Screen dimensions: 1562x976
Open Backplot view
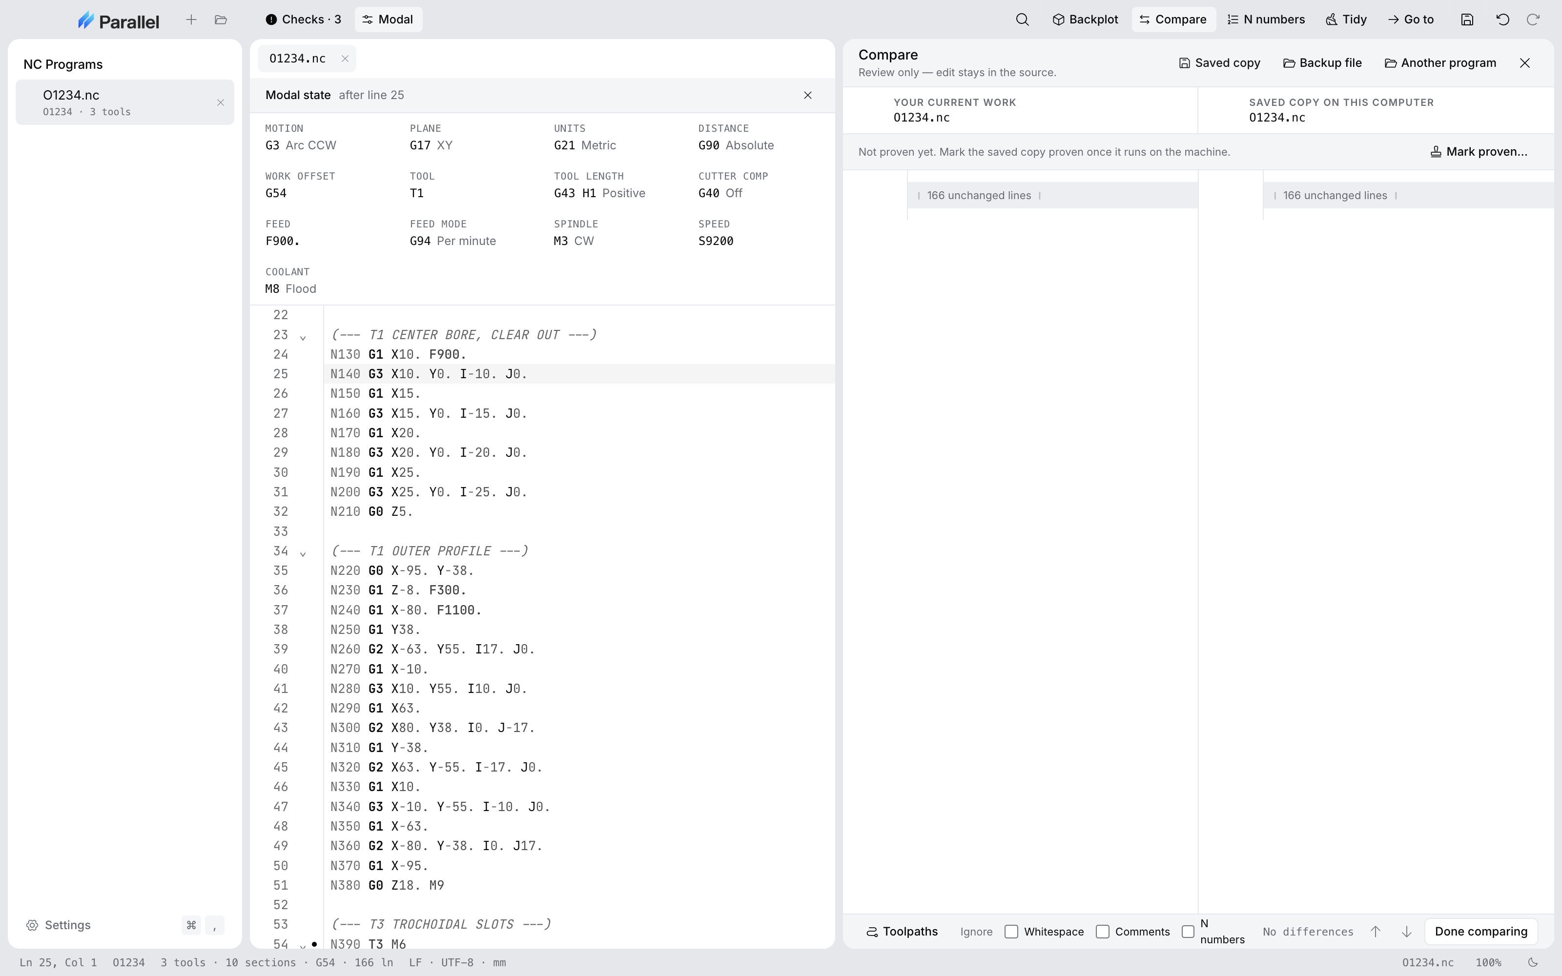pyautogui.click(x=1086, y=20)
